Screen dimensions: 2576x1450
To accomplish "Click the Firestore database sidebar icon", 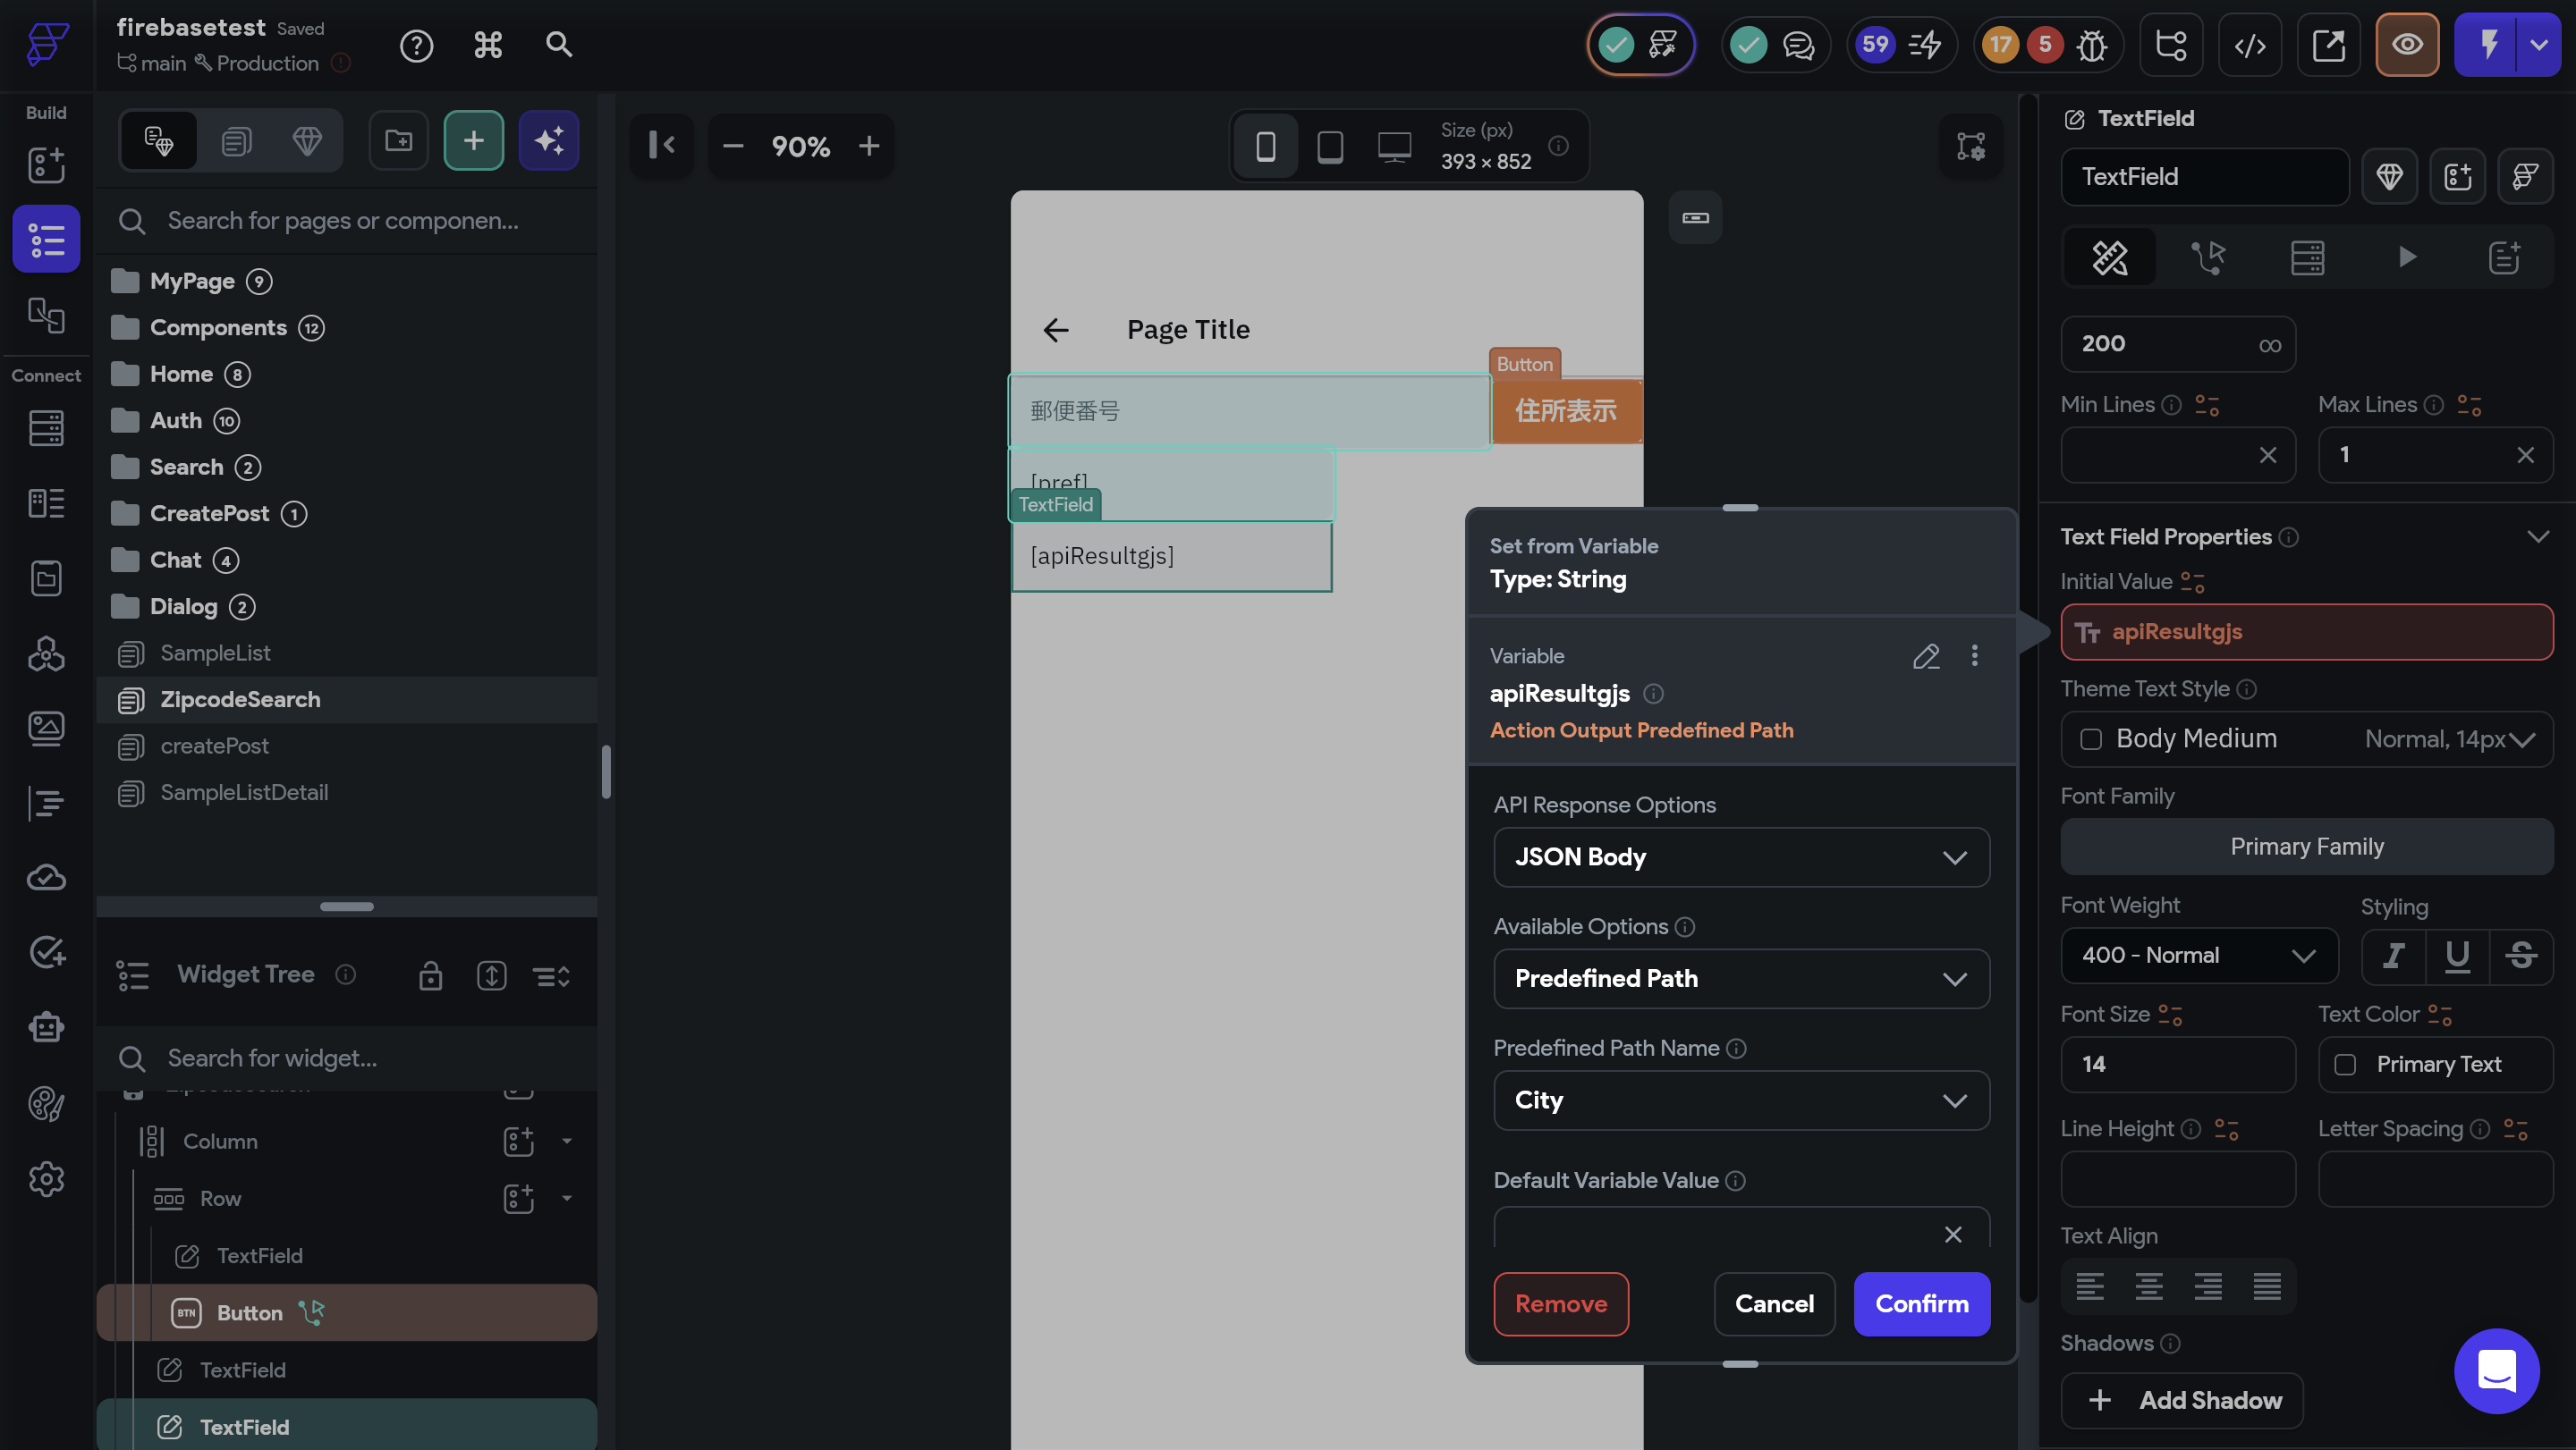I will (46, 429).
